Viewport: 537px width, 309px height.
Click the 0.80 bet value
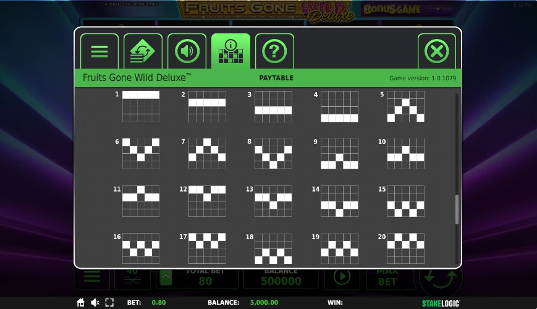pos(159,302)
